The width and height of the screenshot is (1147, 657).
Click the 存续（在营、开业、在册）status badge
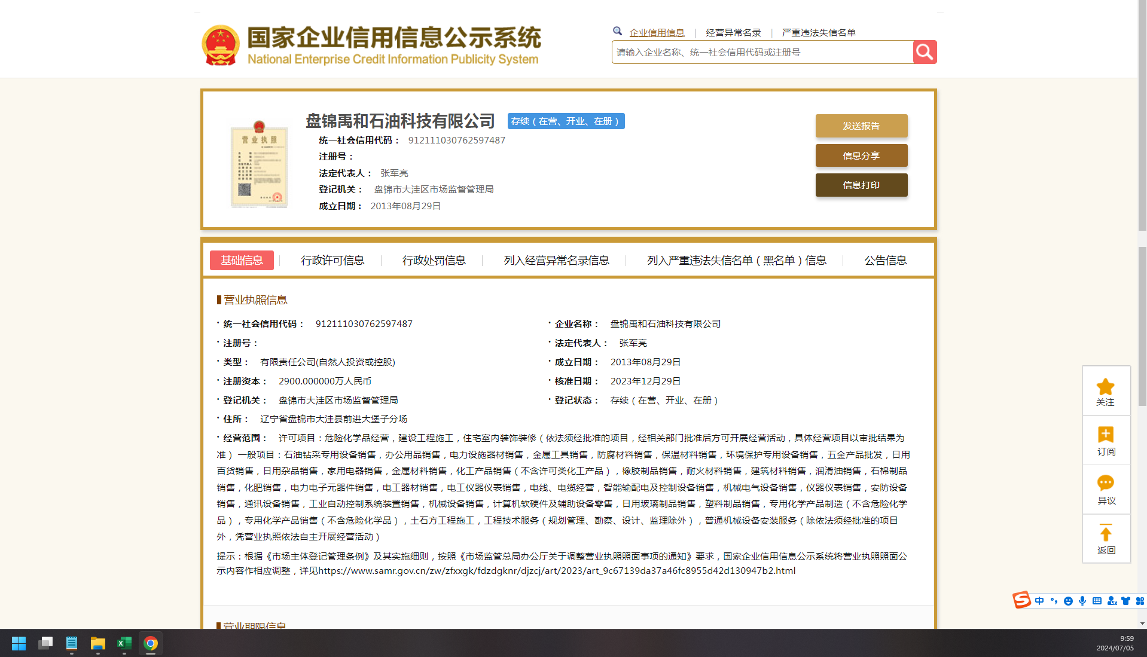point(566,121)
